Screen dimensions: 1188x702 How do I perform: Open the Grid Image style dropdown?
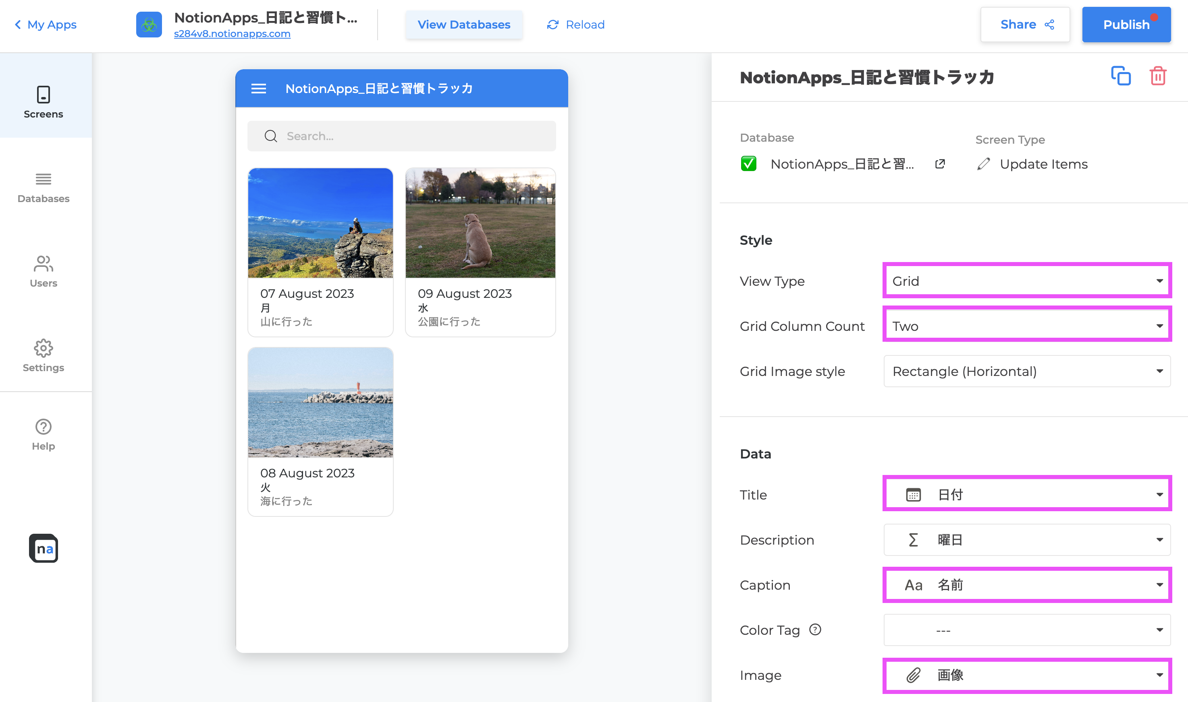pyautogui.click(x=1027, y=372)
